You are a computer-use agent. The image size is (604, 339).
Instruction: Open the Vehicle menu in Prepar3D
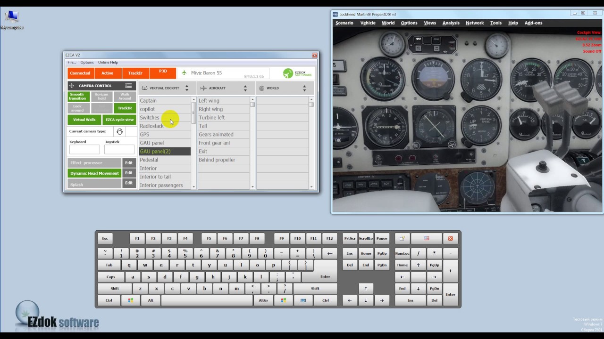(x=368, y=23)
